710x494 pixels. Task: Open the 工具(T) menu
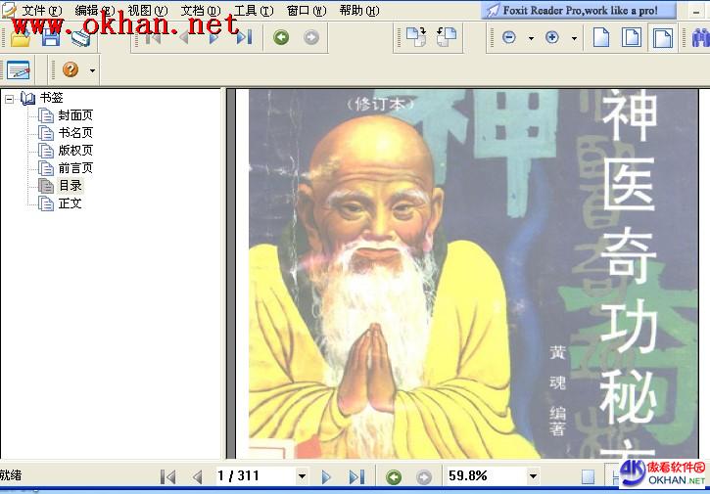click(254, 10)
